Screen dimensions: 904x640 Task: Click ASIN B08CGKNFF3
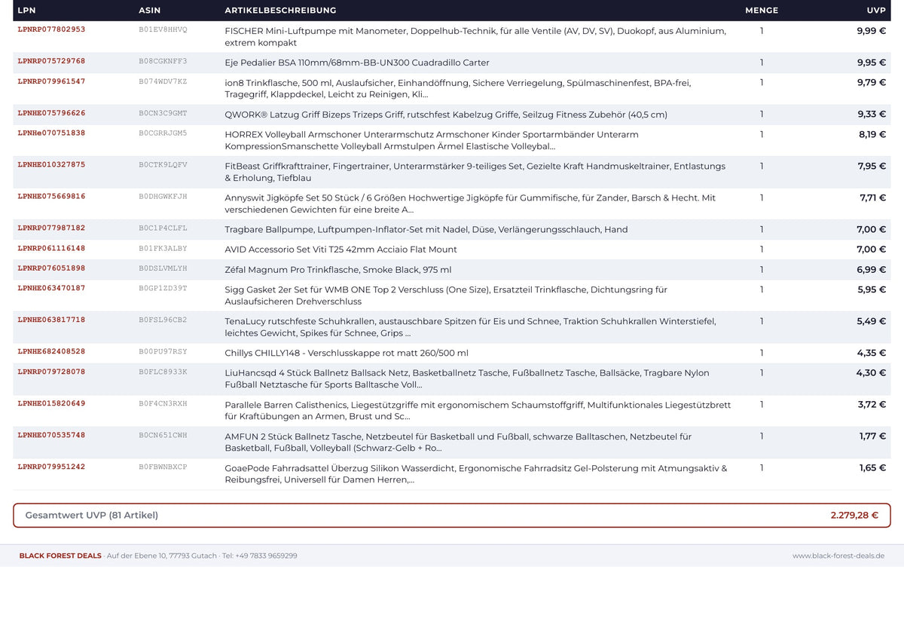tap(163, 61)
